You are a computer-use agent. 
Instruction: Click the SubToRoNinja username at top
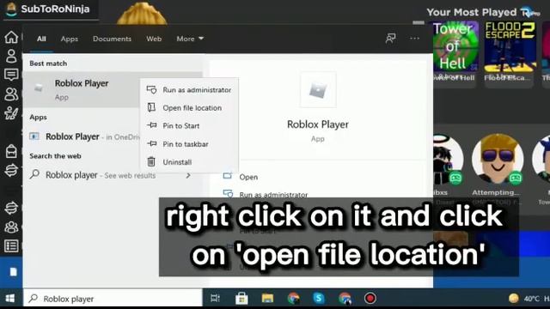click(x=55, y=9)
